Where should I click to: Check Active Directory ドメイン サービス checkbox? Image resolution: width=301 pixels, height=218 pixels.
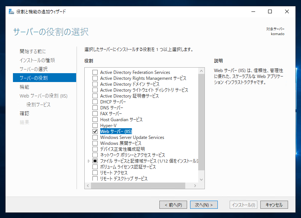click(95, 84)
